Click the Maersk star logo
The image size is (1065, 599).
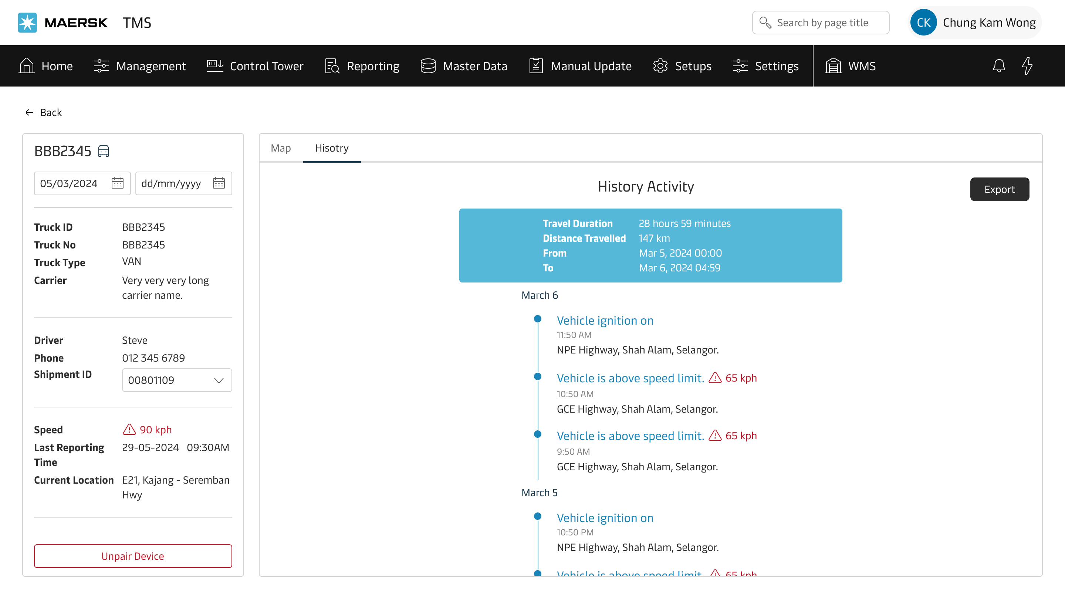[x=27, y=22]
